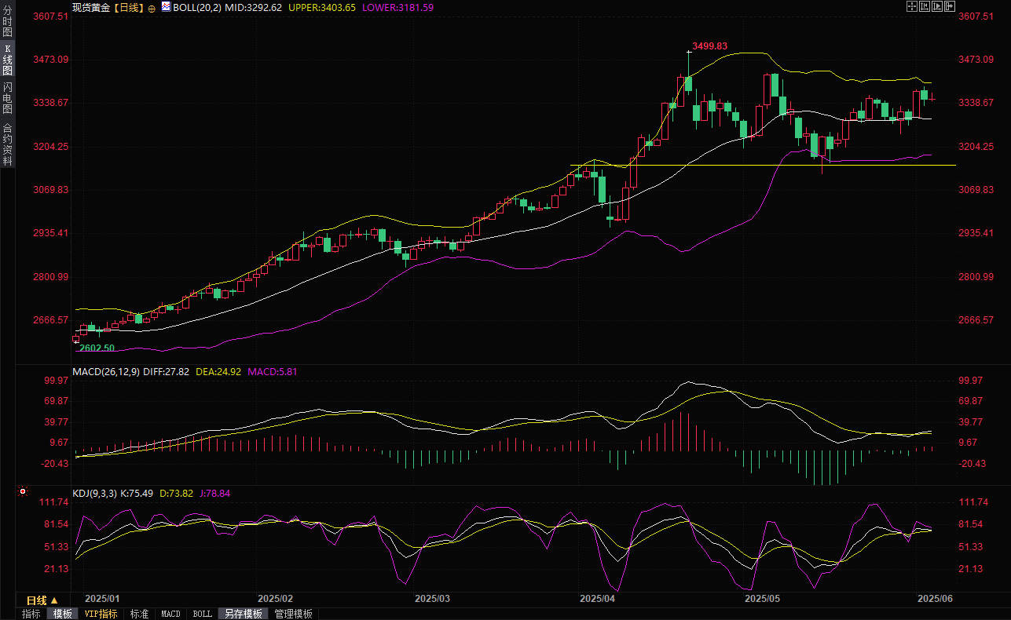
Task: Apply the 标准 template
Action: [140, 614]
